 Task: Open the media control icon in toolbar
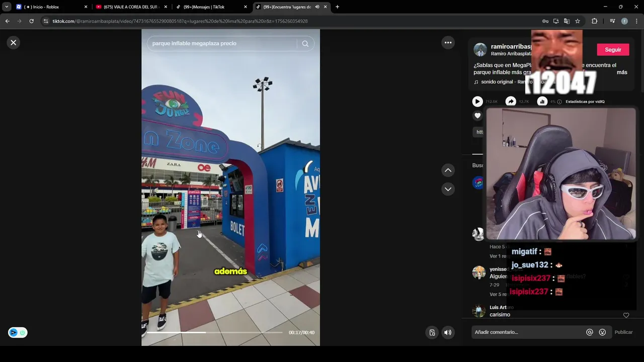pos(612,21)
